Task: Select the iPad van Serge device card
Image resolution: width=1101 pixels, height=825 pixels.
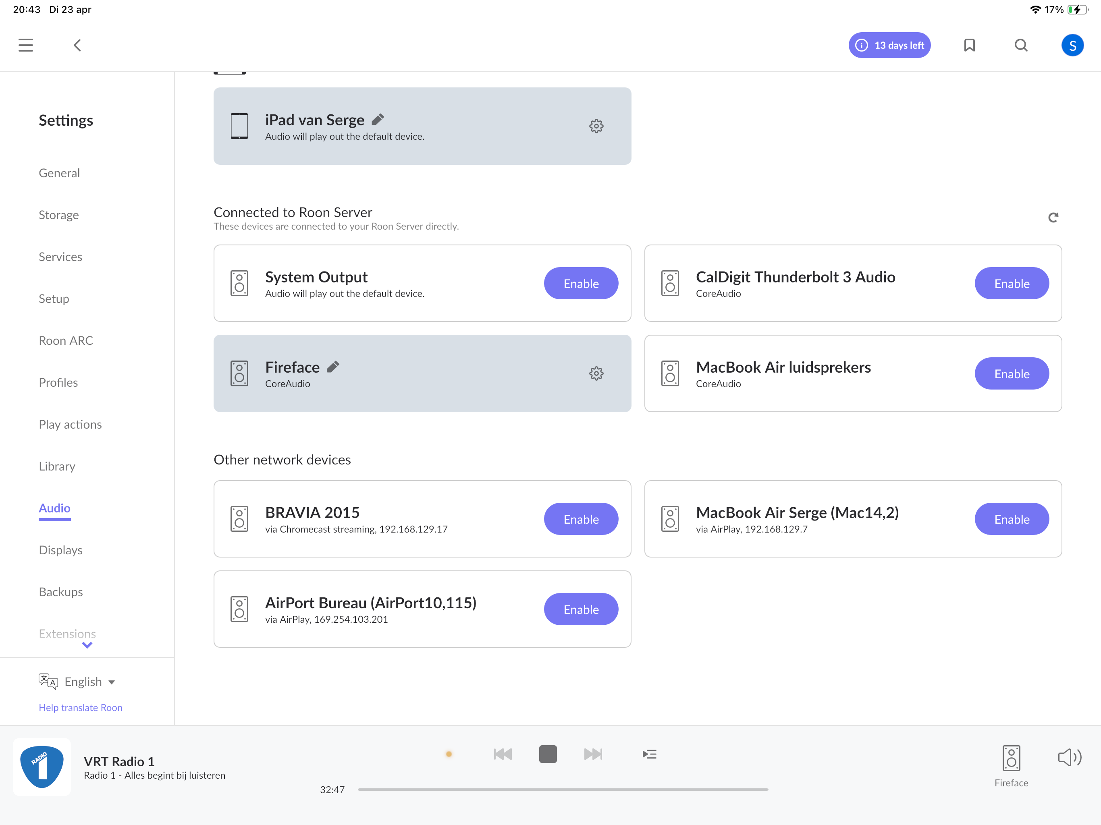Action: pyautogui.click(x=422, y=126)
